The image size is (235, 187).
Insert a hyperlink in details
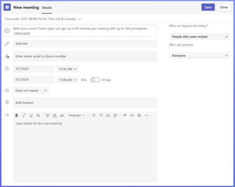point(132,115)
